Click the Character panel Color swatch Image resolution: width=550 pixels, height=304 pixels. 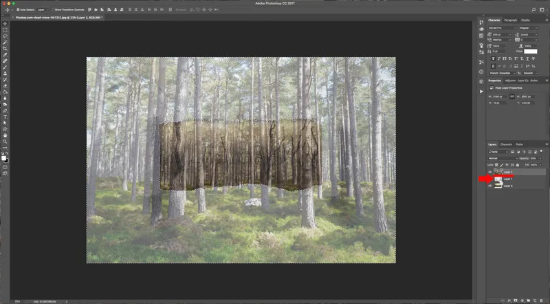pos(530,52)
